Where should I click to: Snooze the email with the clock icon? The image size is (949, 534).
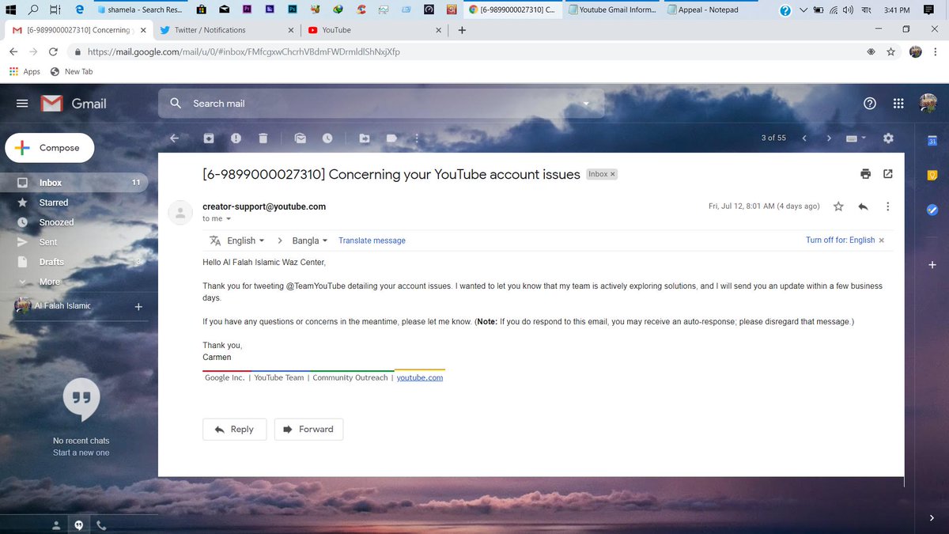tap(327, 138)
